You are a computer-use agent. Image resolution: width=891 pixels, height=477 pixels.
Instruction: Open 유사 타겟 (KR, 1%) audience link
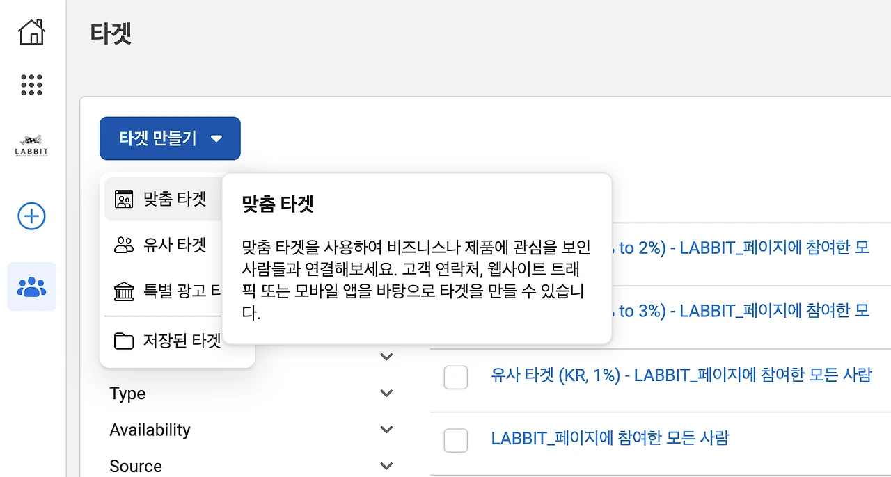point(681,375)
